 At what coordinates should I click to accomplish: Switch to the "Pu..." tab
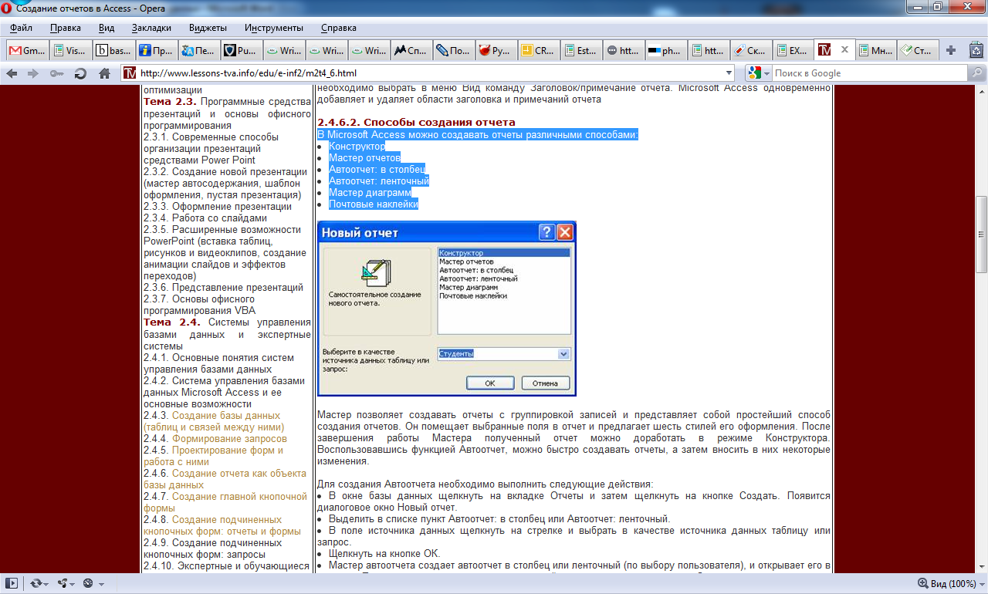coord(241,51)
